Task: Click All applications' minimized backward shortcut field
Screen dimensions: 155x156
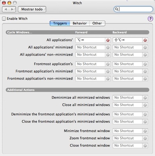Action: pyautogui.click(x=128, y=48)
